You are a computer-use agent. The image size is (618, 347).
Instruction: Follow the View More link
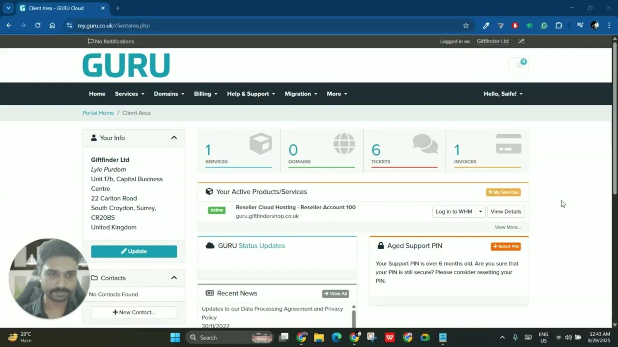click(x=507, y=227)
